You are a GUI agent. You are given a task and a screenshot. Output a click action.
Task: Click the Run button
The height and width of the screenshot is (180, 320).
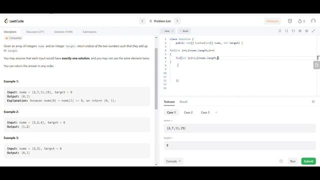tap(292, 161)
